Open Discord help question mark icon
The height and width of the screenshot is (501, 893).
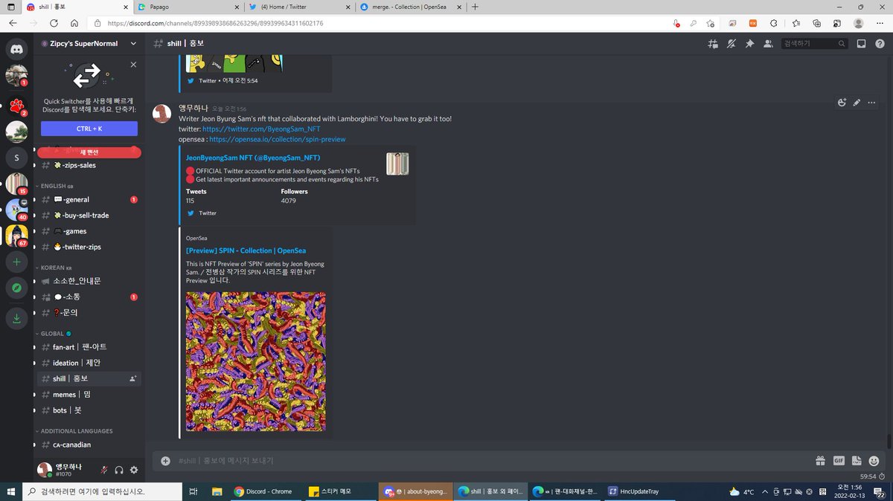click(x=879, y=44)
